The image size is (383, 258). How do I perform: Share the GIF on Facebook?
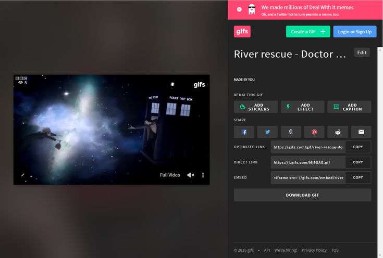[244, 132]
